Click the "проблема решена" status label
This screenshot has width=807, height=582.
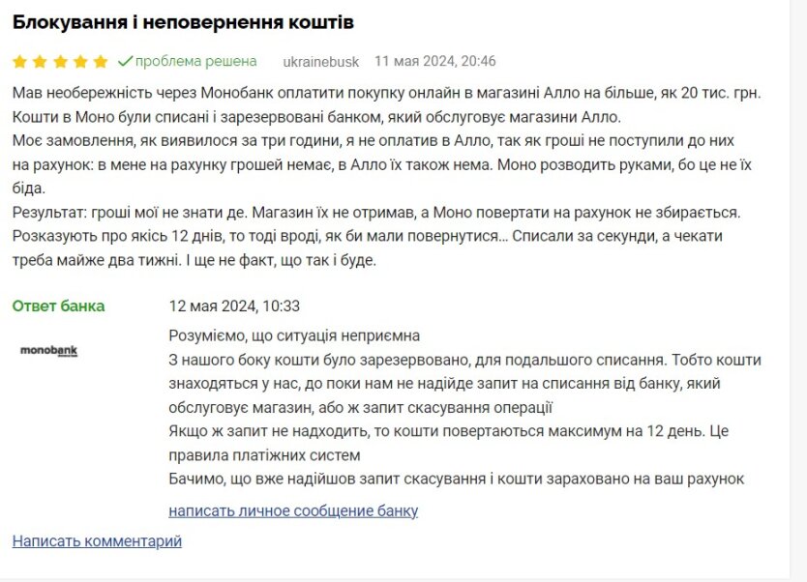(196, 62)
